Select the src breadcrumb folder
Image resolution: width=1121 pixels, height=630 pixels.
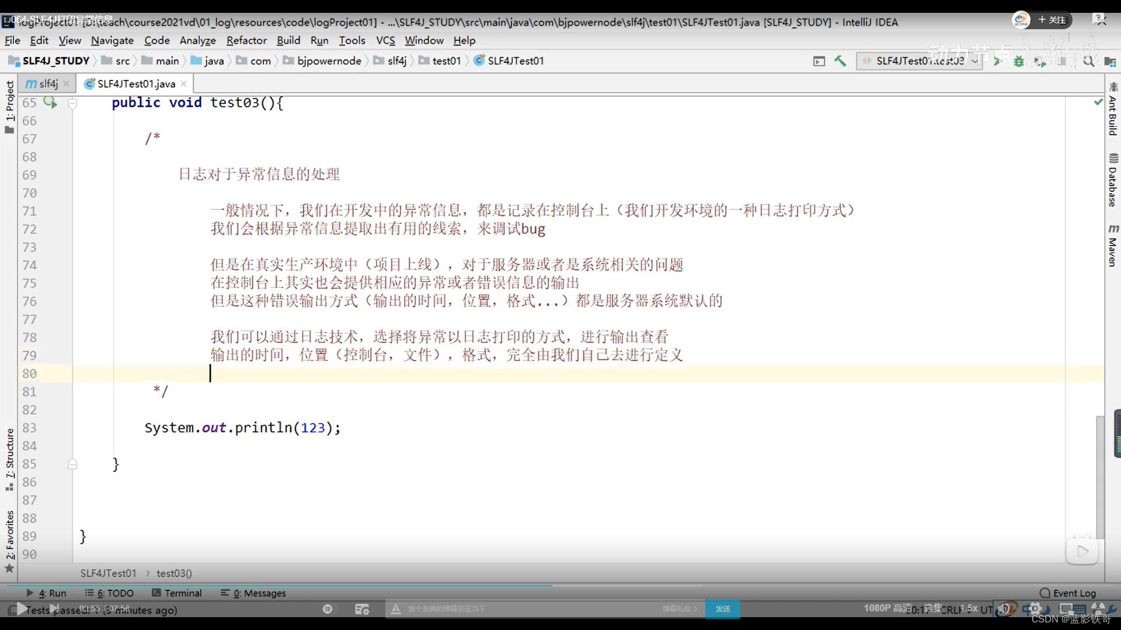pyautogui.click(x=116, y=61)
